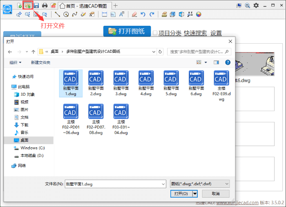Screen dimensions: 286x207
Task: Click the printer icon
Action: [x=45, y=5]
